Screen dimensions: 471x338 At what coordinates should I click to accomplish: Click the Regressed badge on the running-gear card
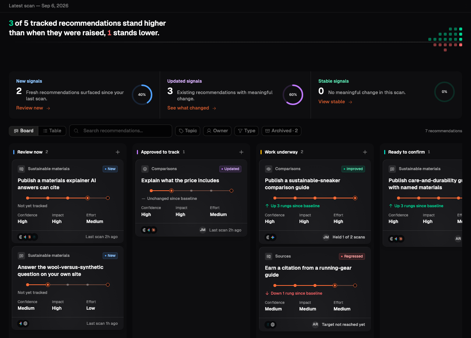(x=352, y=256)
